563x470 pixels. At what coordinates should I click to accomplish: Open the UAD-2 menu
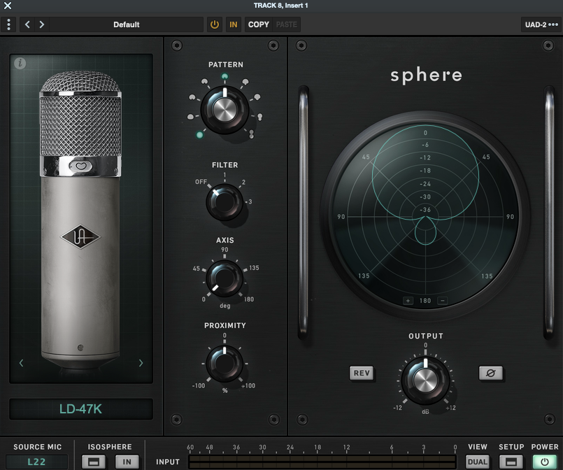pyautogui.click(x=541, y=24)
